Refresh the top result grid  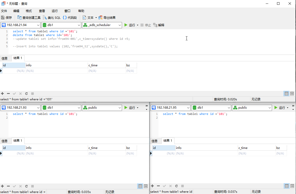(x=26, y=94)
